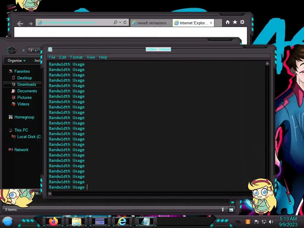Select the Internet Explor... tab
Viewport: 304px width, 228px height.
pos(193,23)
